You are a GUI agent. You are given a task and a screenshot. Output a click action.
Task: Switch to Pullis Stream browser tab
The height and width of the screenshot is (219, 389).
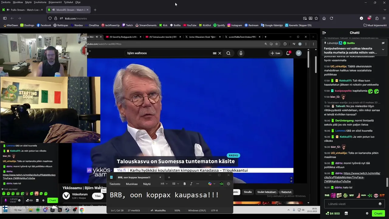click(22, 10)
